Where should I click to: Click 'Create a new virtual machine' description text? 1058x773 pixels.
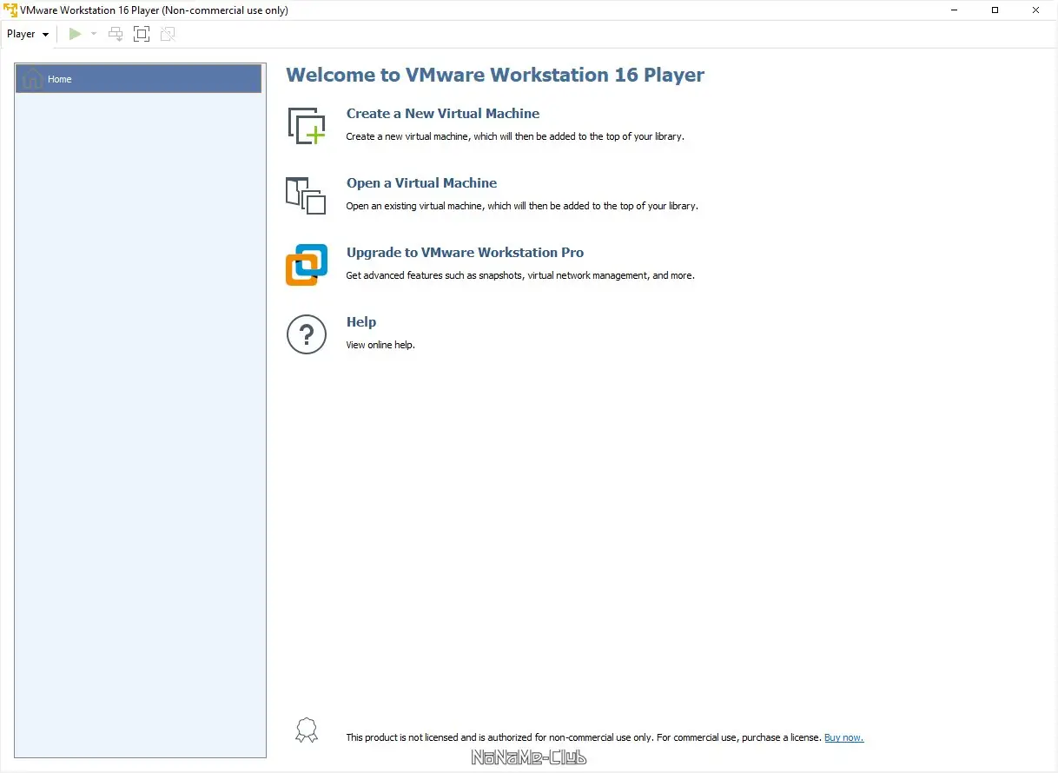(515, 136)
